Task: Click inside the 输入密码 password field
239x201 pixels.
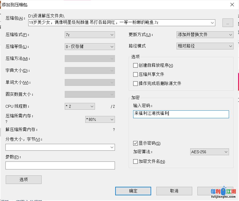Action: (181, 114)
